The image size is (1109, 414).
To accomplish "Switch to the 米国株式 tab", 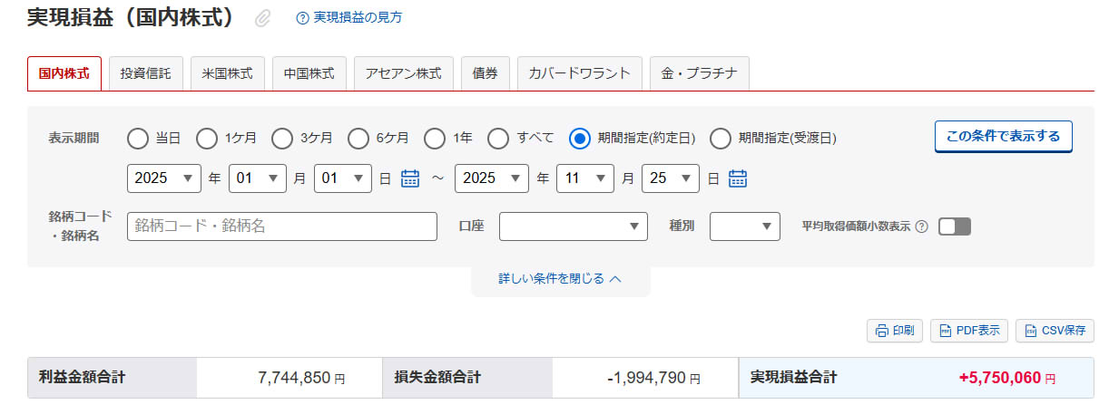I will tap(227, 73).
